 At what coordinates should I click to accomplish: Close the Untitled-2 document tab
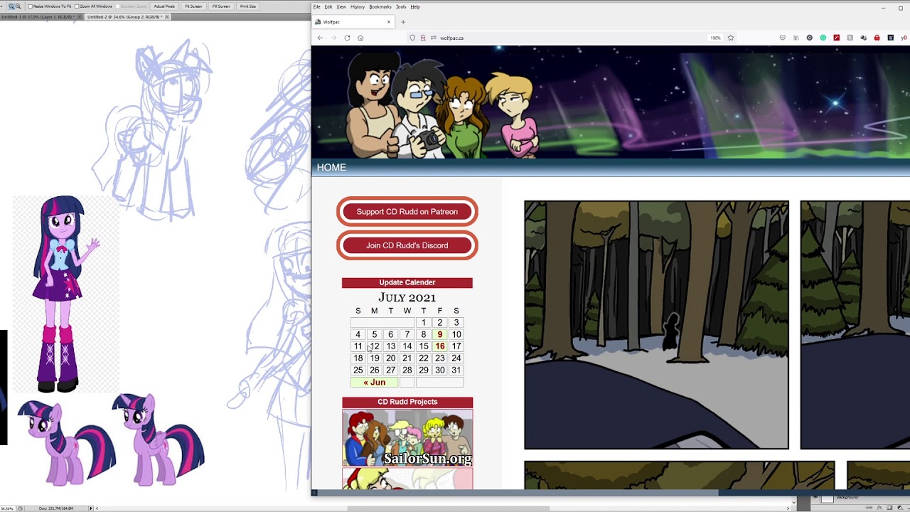tap(167, 16)
